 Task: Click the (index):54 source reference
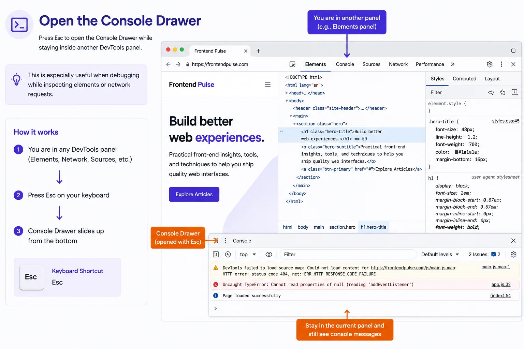[500, 295]
